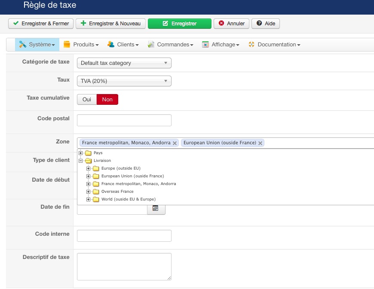Open the Taux TVA (20%) dropdown

(x=124, y=81)
